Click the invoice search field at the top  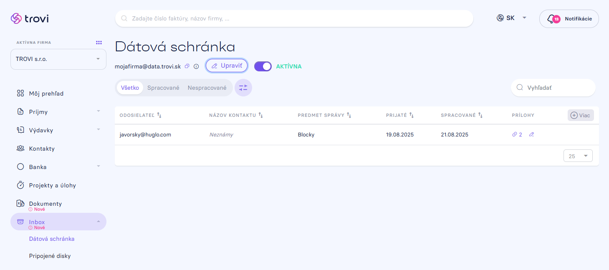(294, 18)
